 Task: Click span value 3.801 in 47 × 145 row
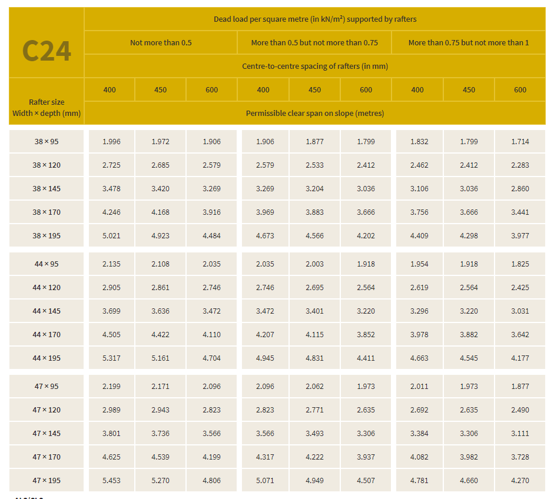[x=111, y=433]
